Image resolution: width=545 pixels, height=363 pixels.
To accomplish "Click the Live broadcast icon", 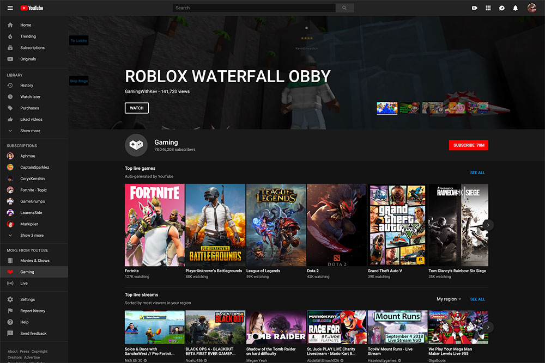I will tap(10, 283).
